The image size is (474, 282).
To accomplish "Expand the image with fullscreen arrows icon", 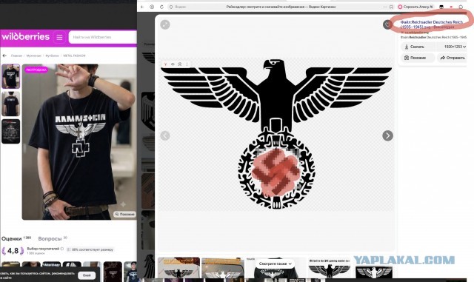I will coord(165,24).
